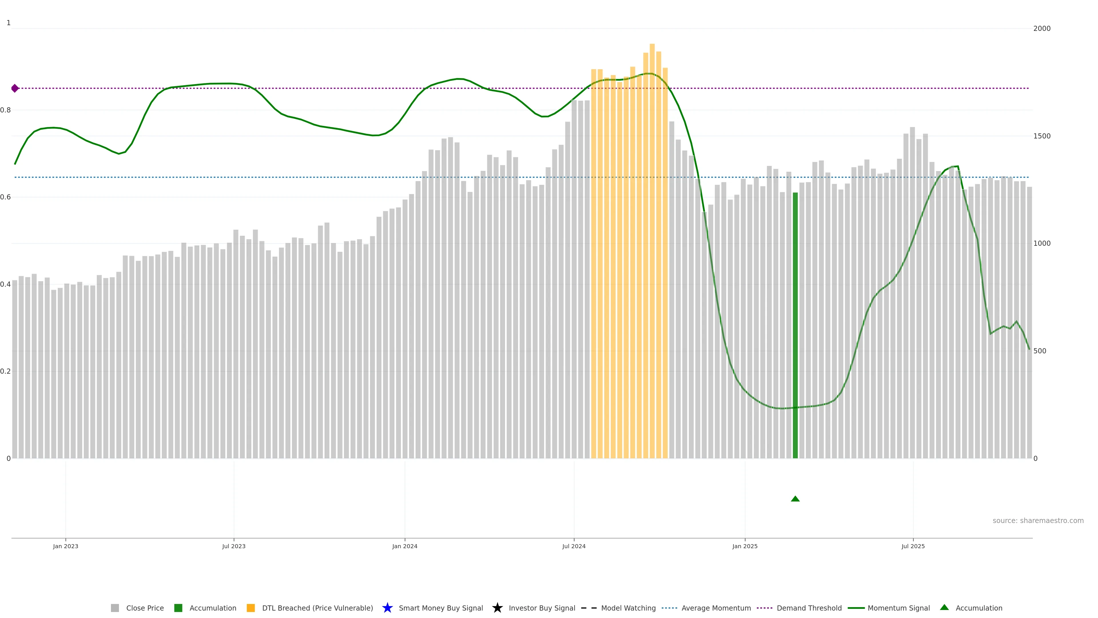Click the green Accumulation square swatch

(178, 608)
